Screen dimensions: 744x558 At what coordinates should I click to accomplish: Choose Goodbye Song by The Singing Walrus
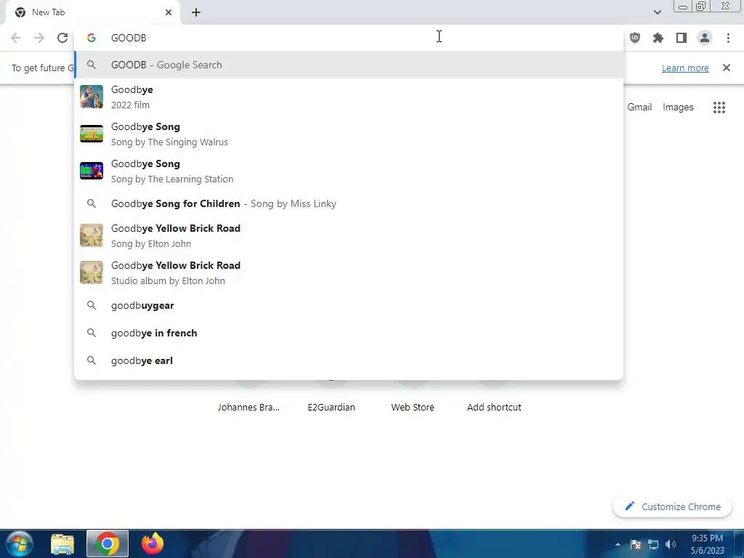349,134
